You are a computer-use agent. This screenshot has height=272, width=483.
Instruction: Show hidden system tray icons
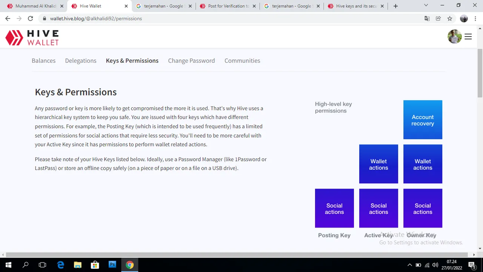409,265
